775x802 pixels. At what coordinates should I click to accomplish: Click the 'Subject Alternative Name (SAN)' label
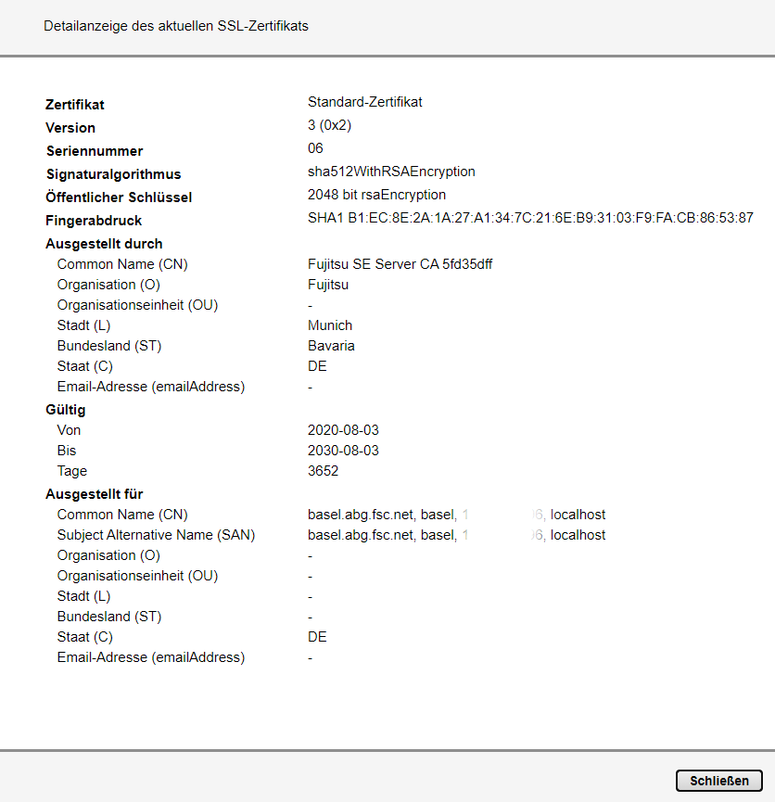point(156,535)
